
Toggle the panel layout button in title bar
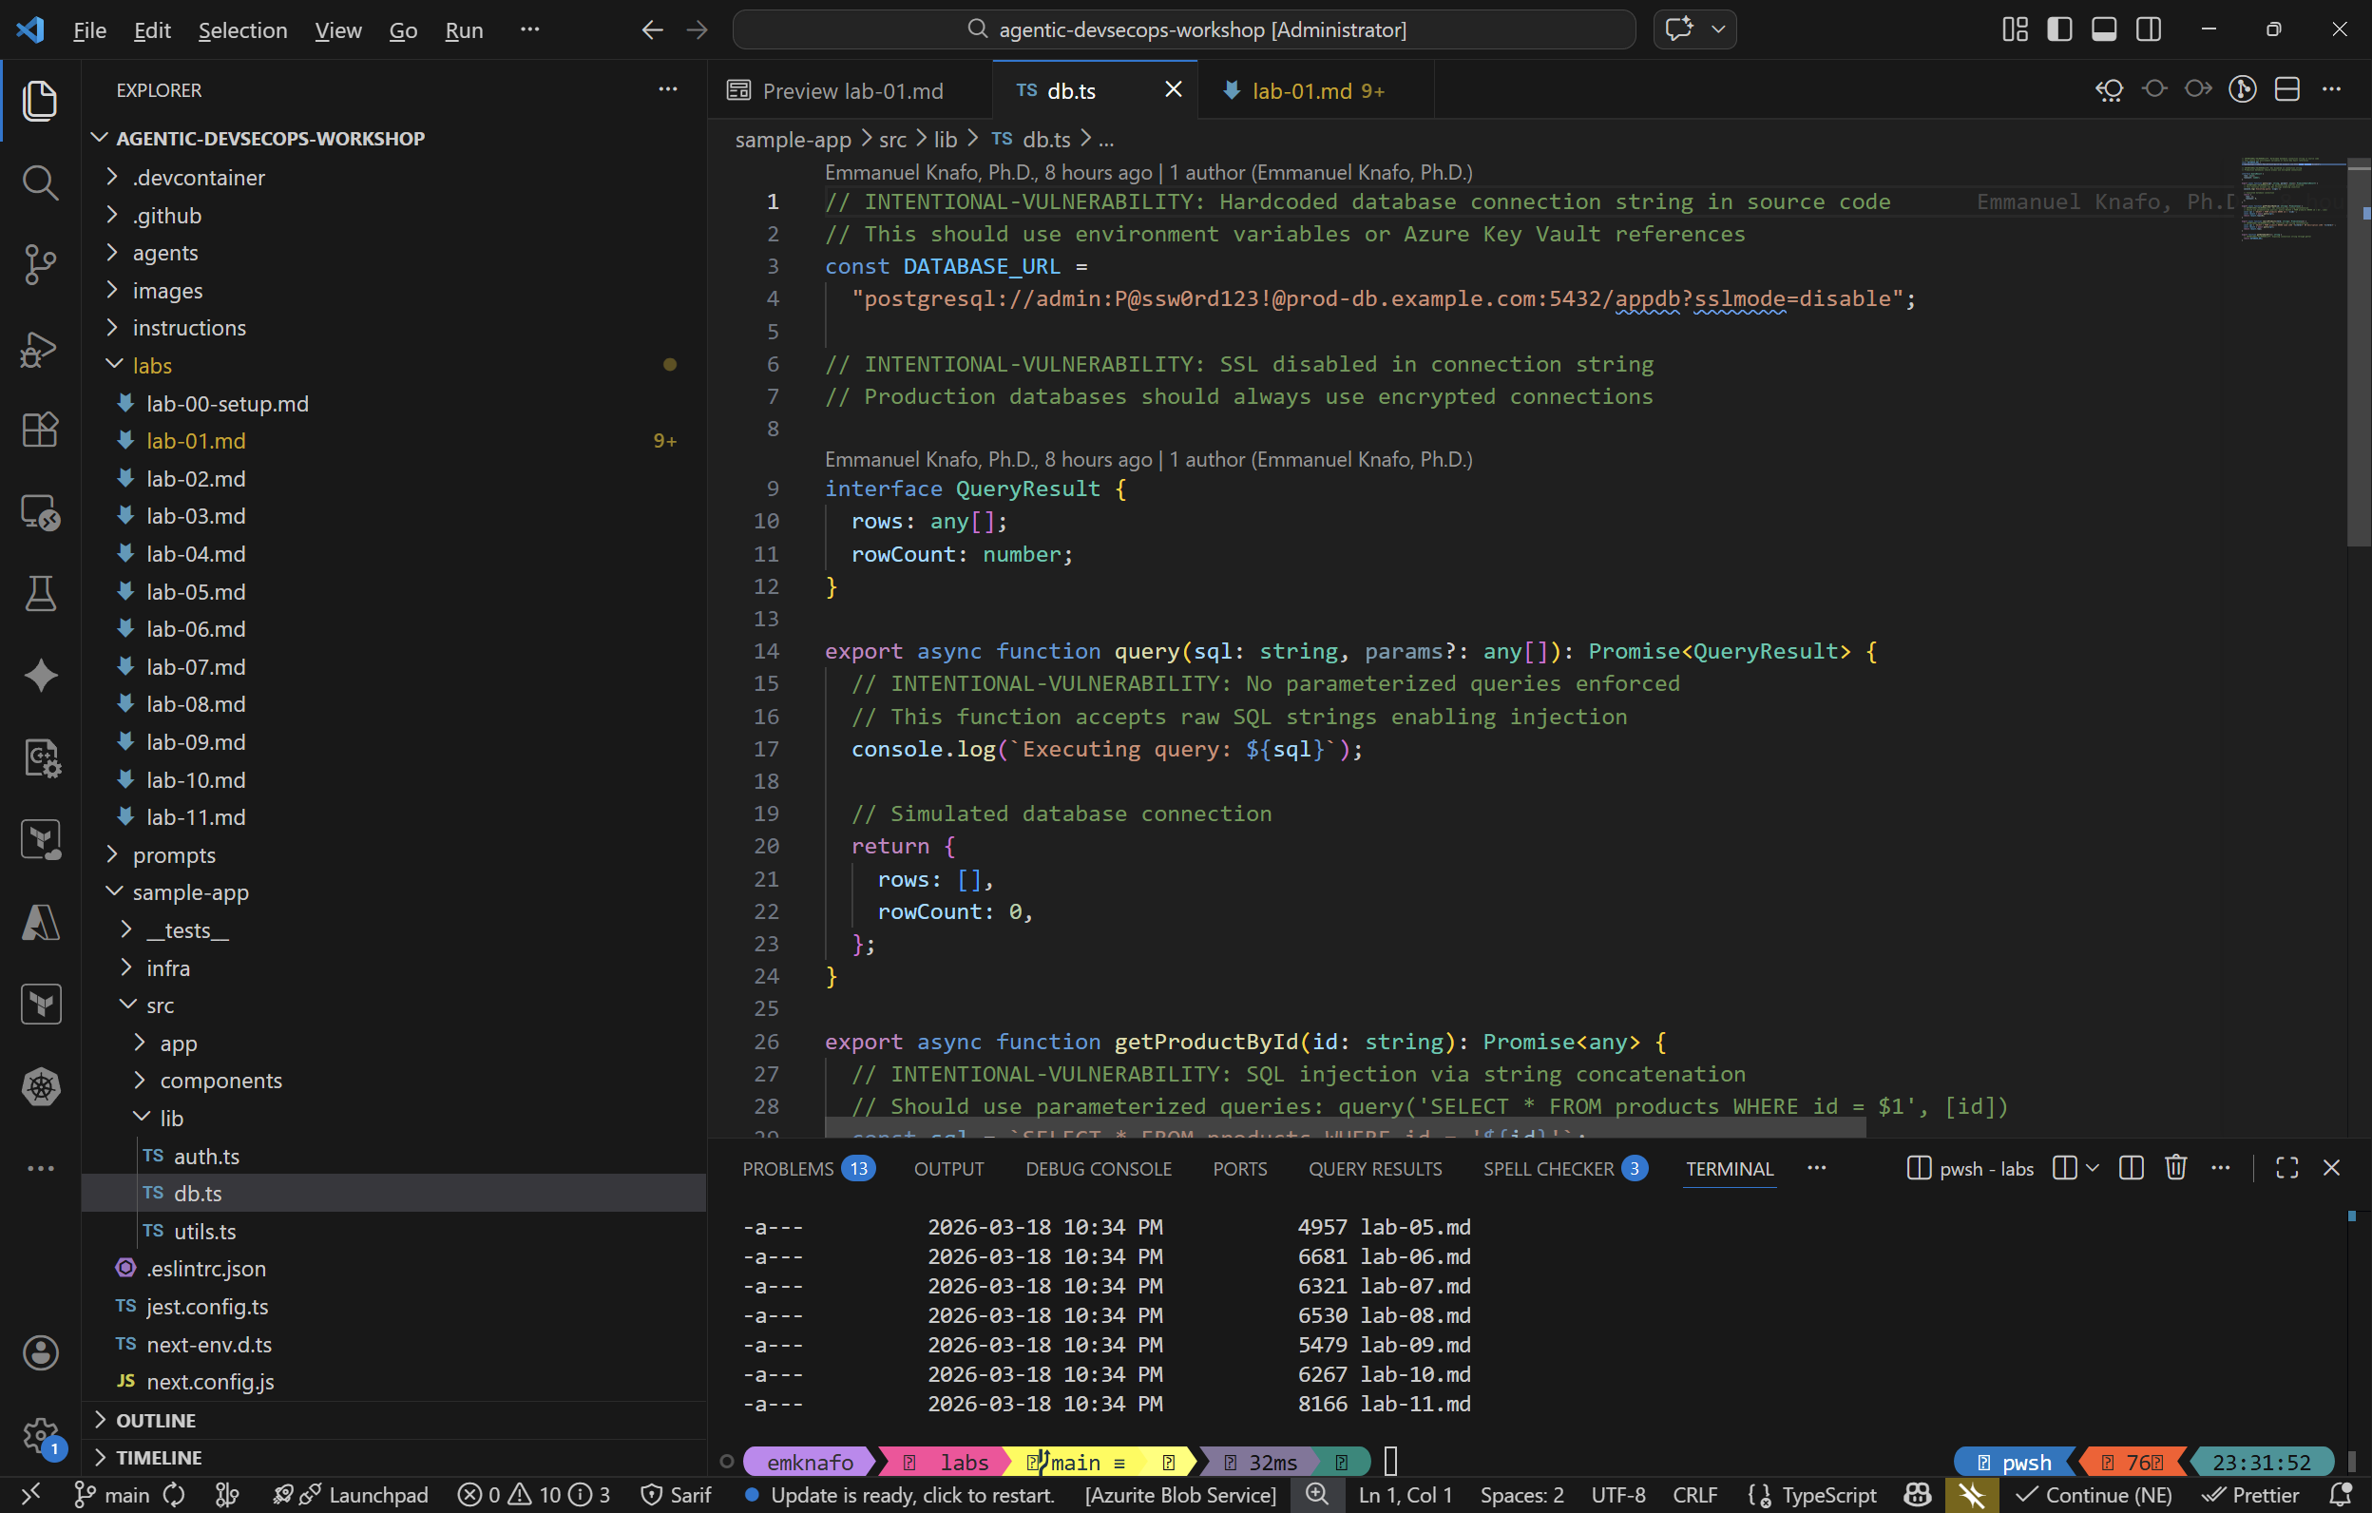pos(2103,29)
